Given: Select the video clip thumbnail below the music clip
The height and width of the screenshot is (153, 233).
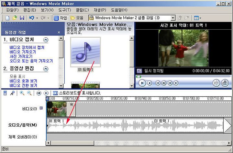Looking at the screenshot, I should point(85,85).
